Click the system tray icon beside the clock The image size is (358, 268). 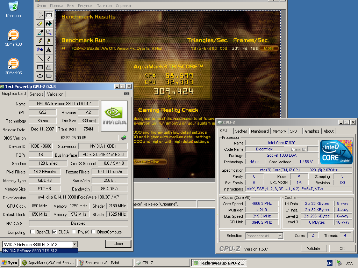point(339,263)
